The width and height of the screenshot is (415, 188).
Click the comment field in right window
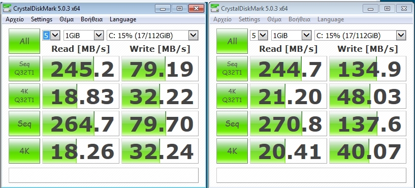coord(311,175)
